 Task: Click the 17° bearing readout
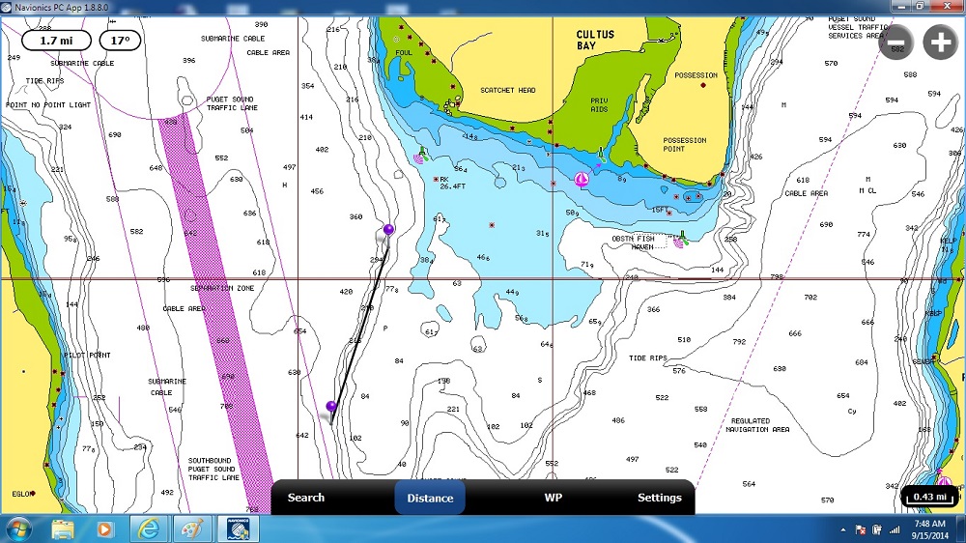[x=120, y=41]
